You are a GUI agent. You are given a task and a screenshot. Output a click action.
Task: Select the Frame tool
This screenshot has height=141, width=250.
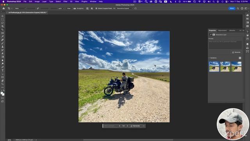point(2,33)
